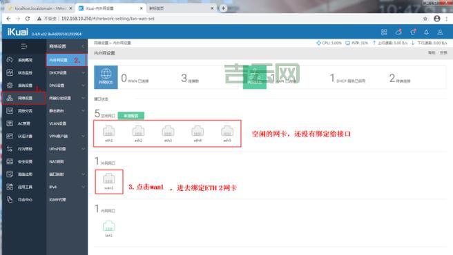This screenshot has height=255, width=453.
Task: Collapse the sidebar with the hamburger icon
Action: coord(24,46)
